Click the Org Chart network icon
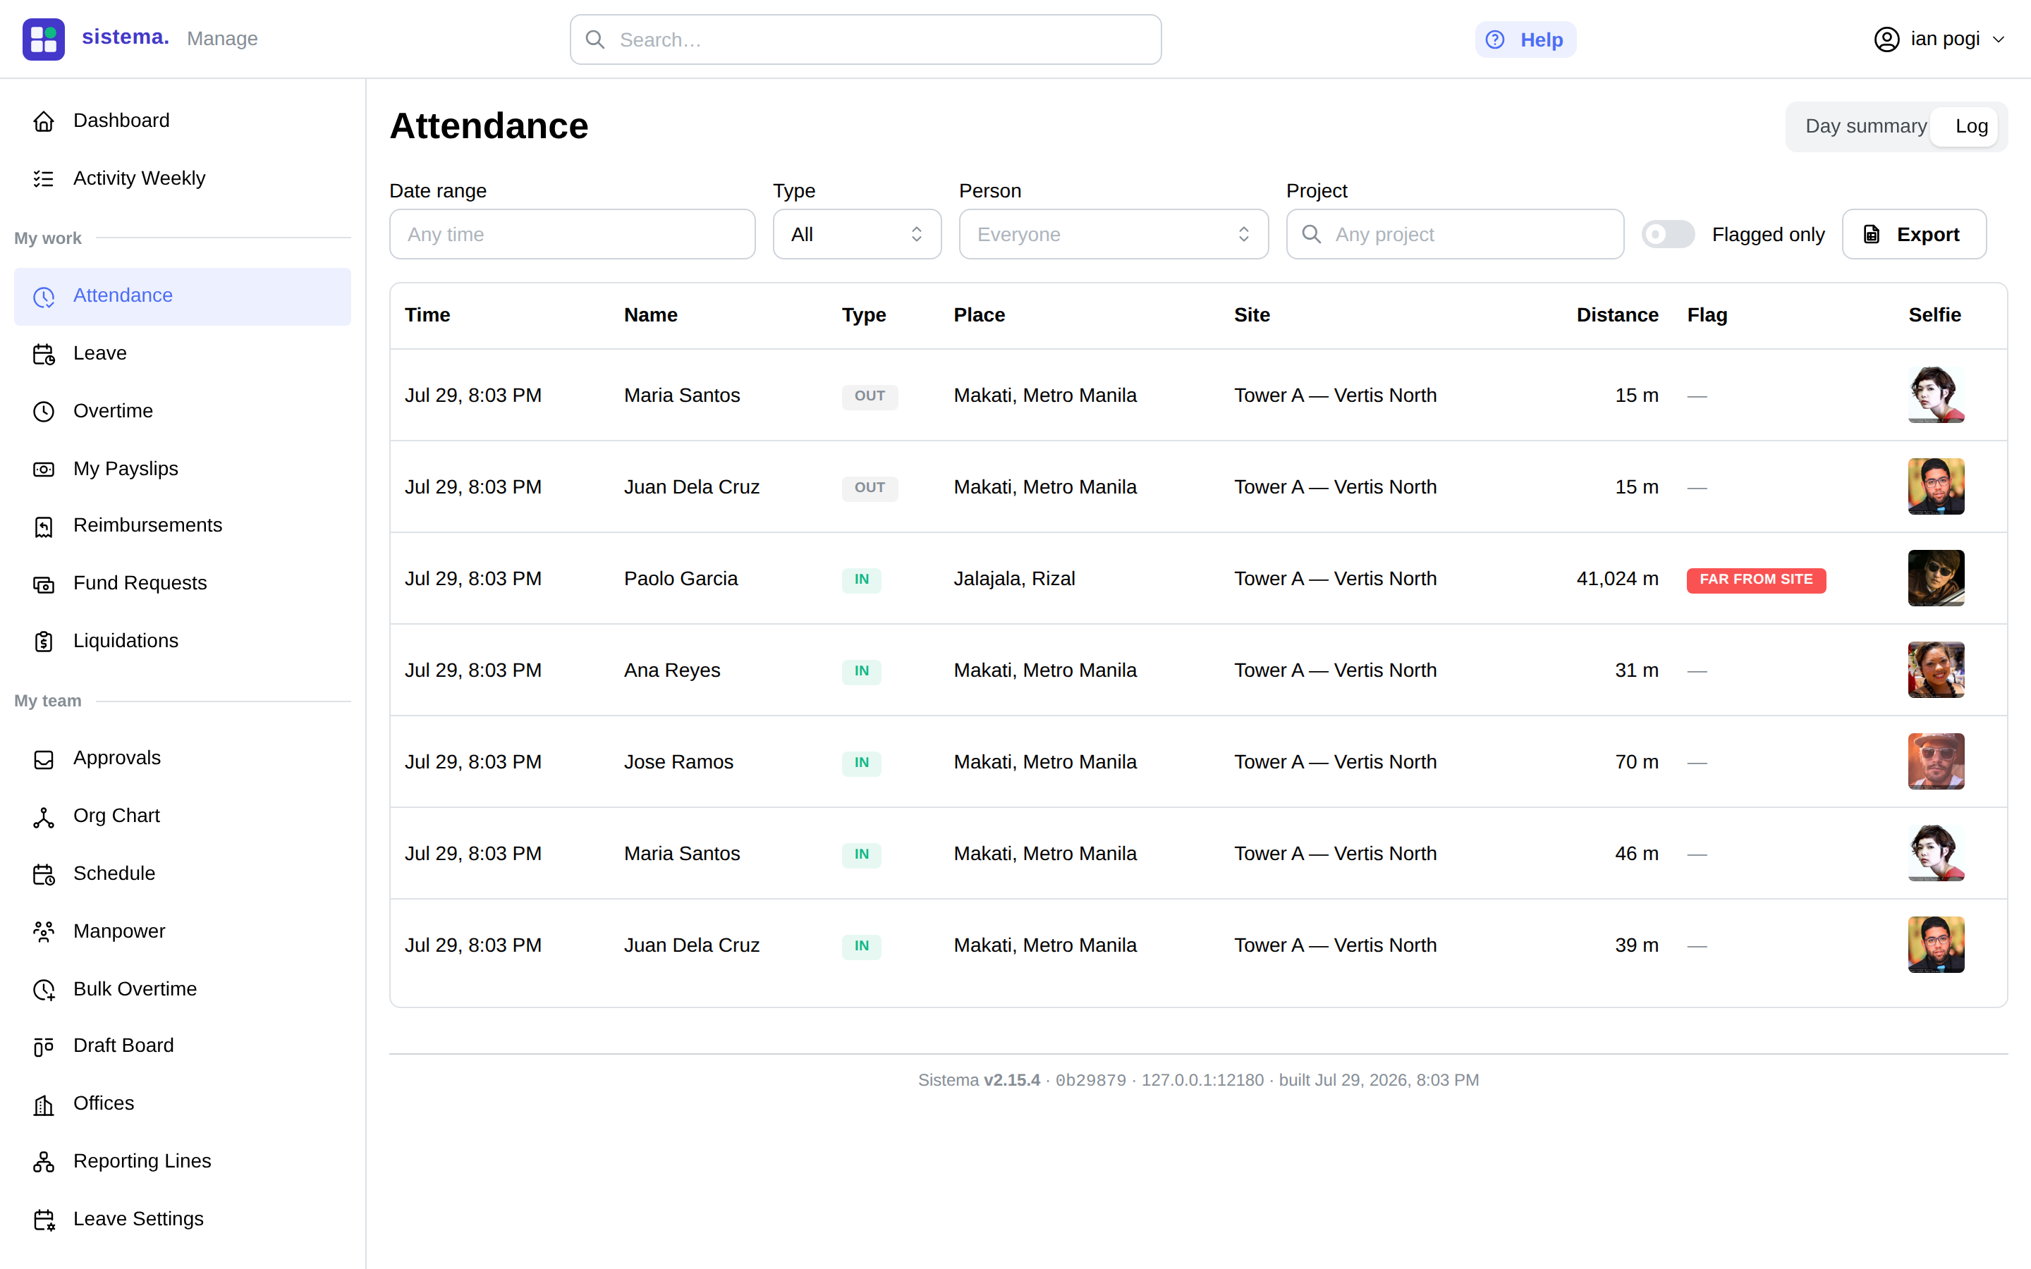The height and width of the screenshot is (1269, 2031). (x=44, y=816)
